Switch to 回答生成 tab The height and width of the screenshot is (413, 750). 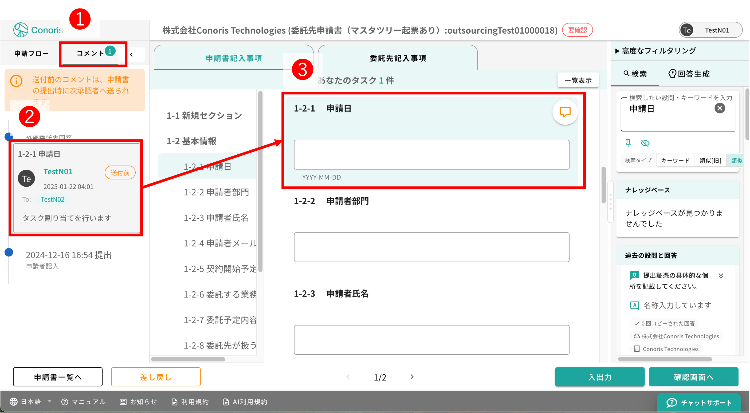[689, 74]
